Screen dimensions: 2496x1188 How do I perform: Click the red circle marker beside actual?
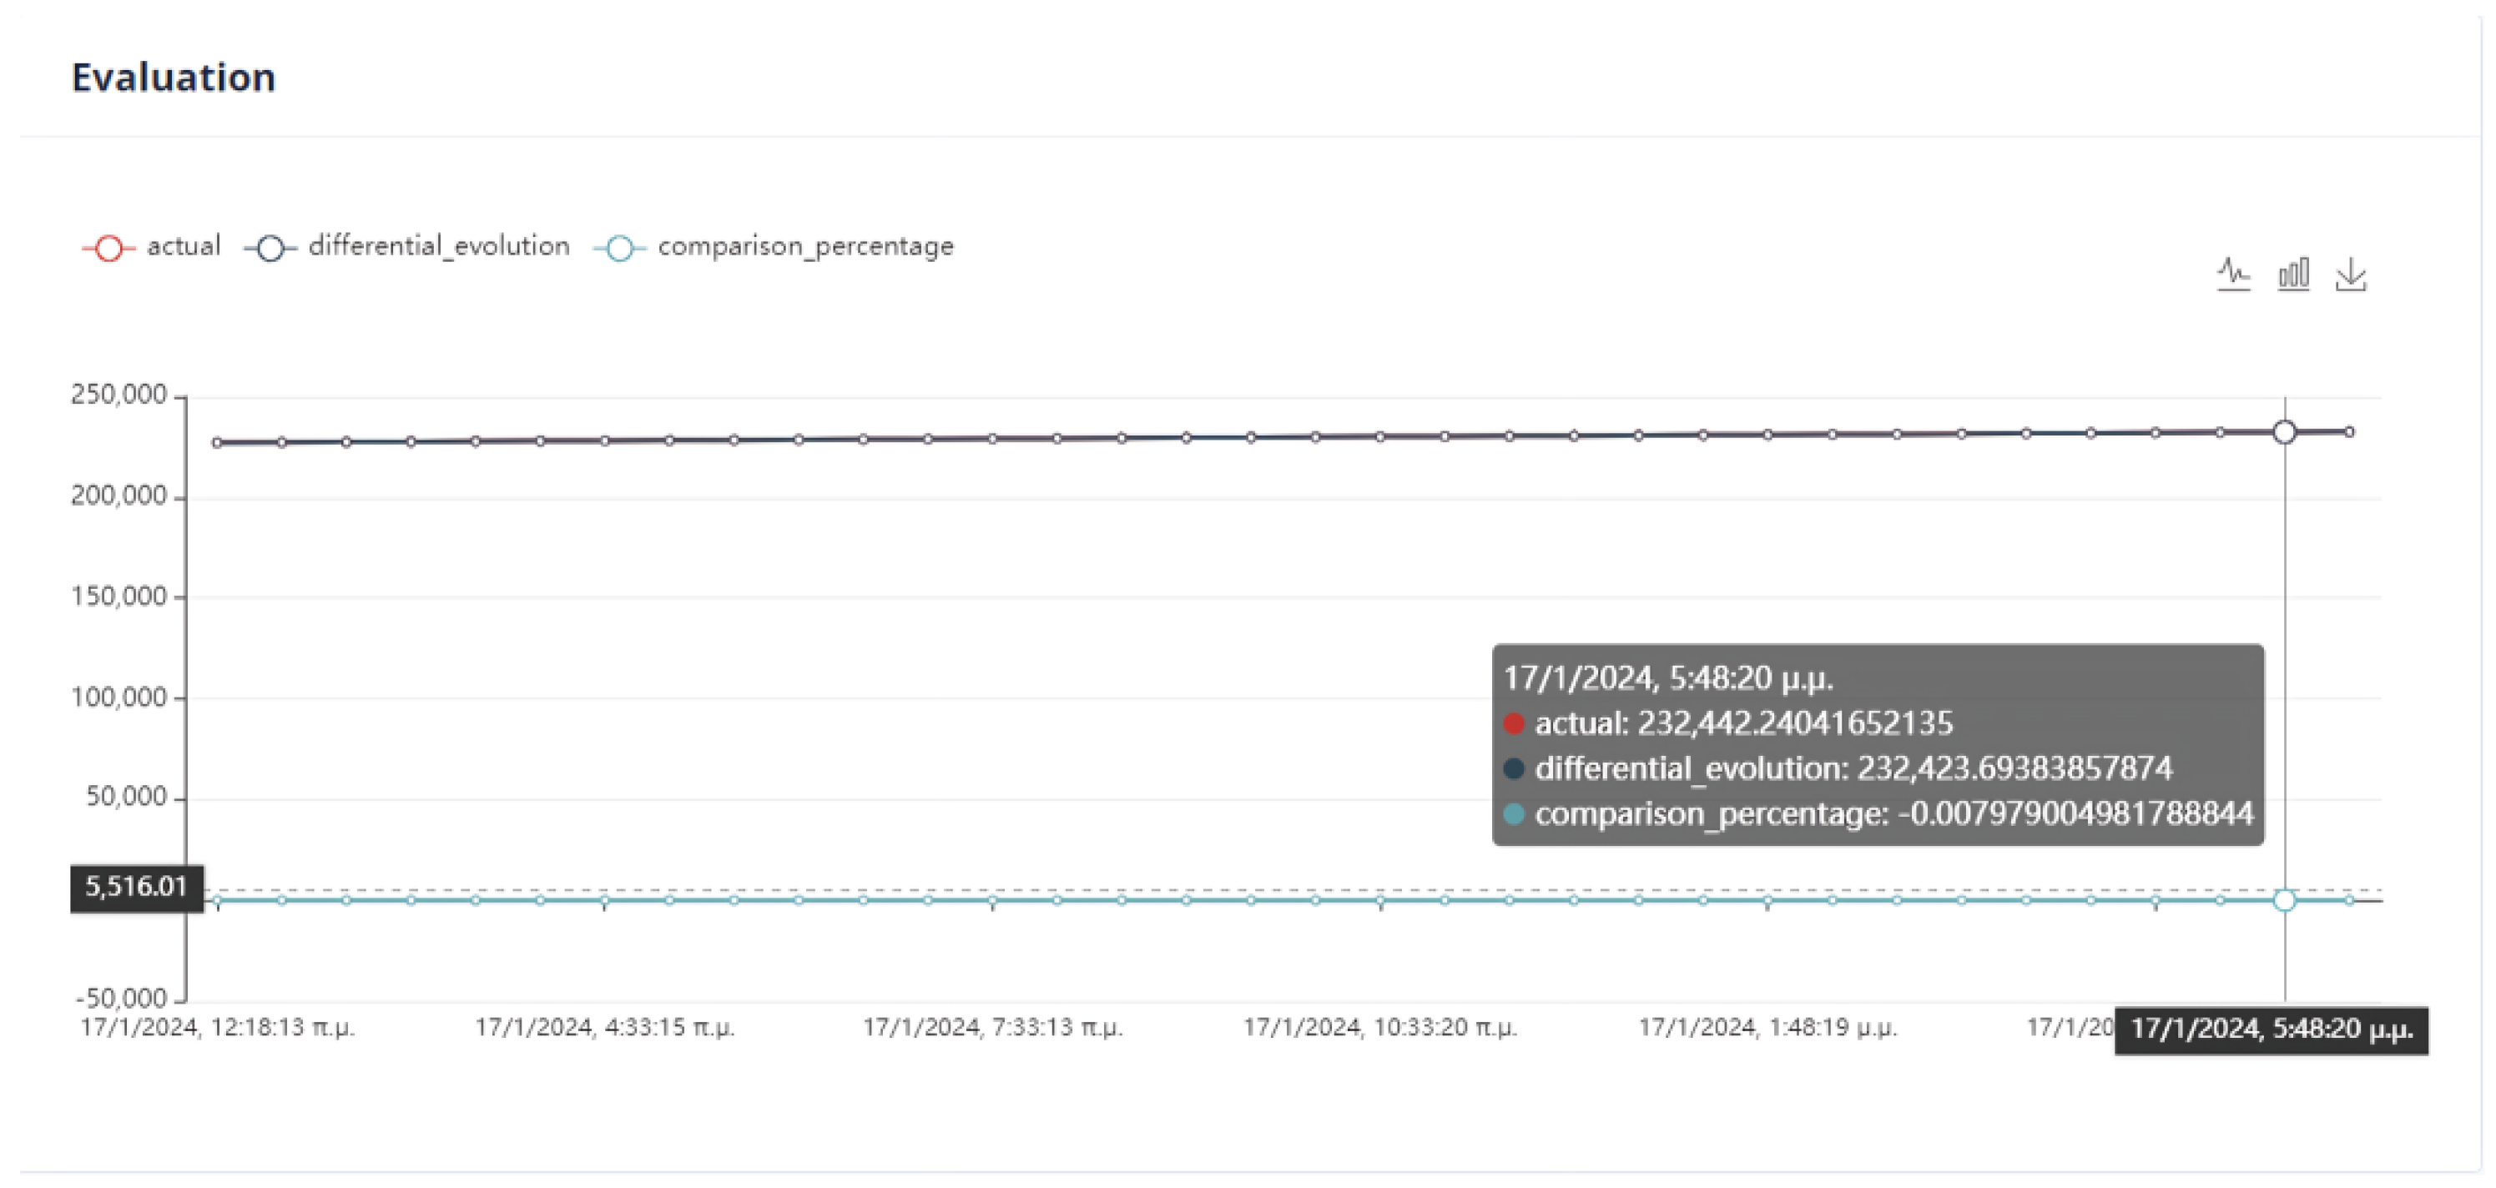[x=109, y=248]
